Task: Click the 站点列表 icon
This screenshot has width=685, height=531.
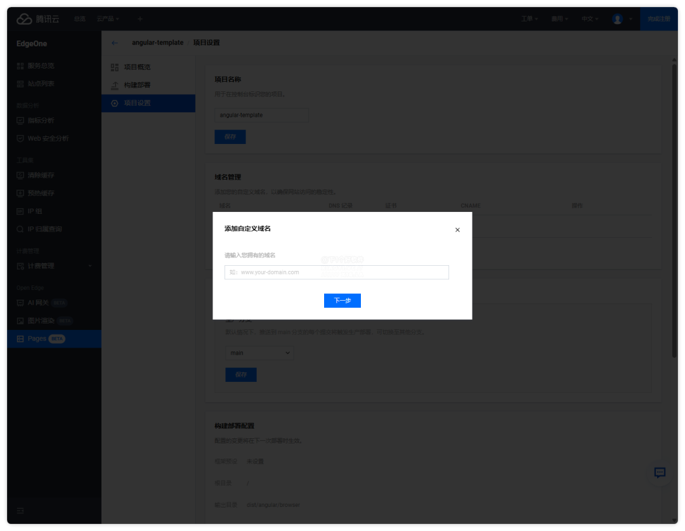Action: click(x=20, y=84)
